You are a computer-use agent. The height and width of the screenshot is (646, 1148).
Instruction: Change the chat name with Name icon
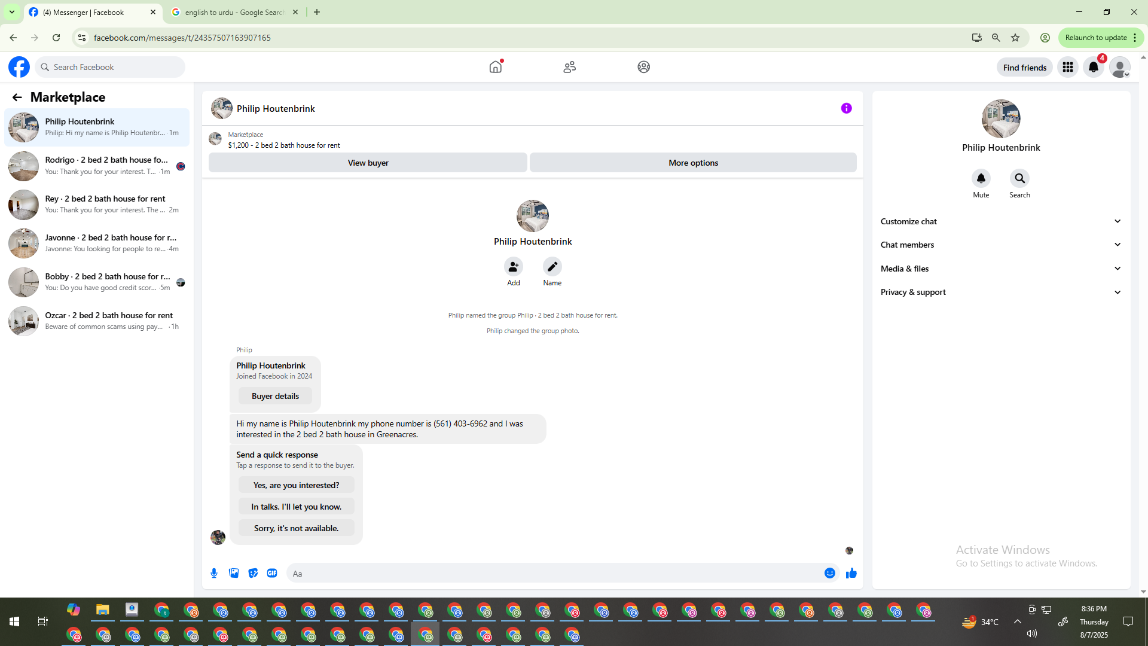(x=552, y=267)
